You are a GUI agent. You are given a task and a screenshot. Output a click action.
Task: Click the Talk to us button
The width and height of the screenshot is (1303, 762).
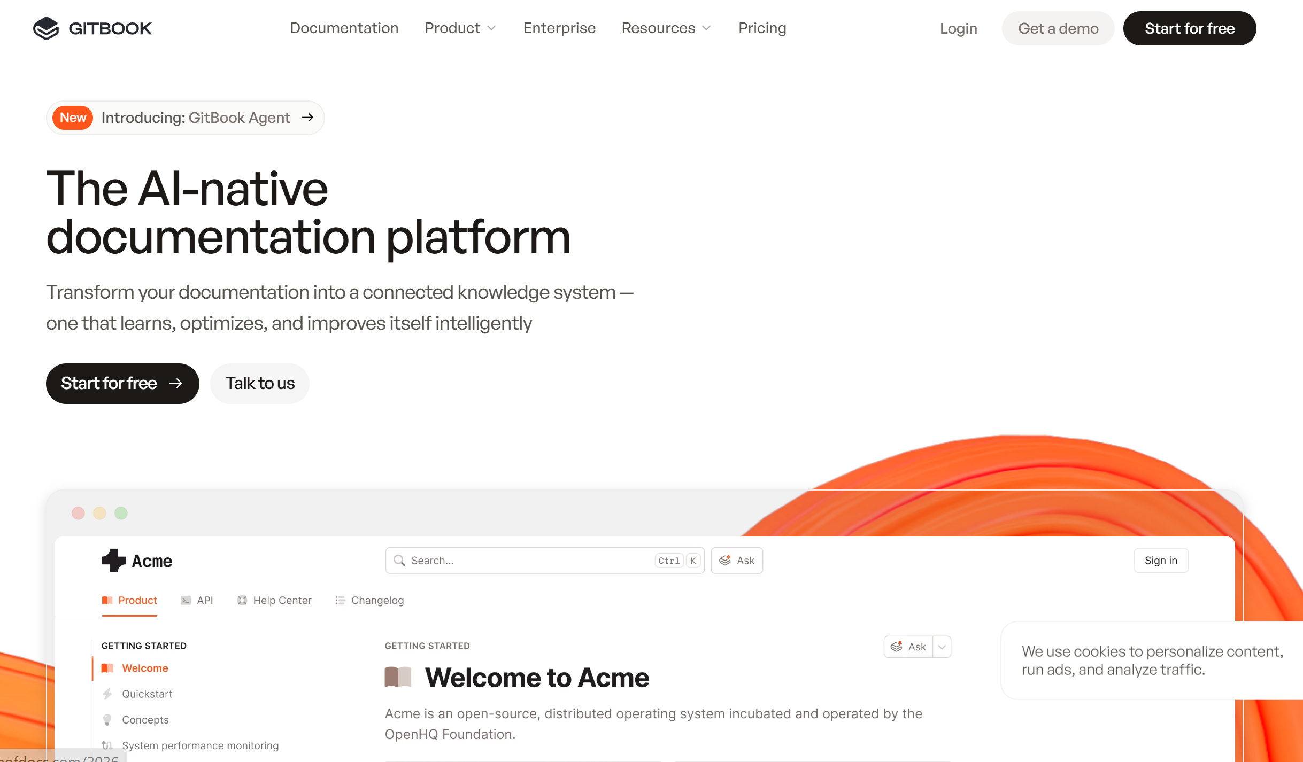point(260,383)
